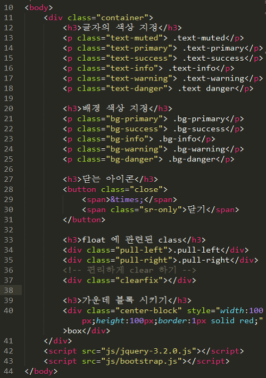Click the .bg-danger paragraph content
266x378 pixels.
pyautogui.click(x=192, y=159)
